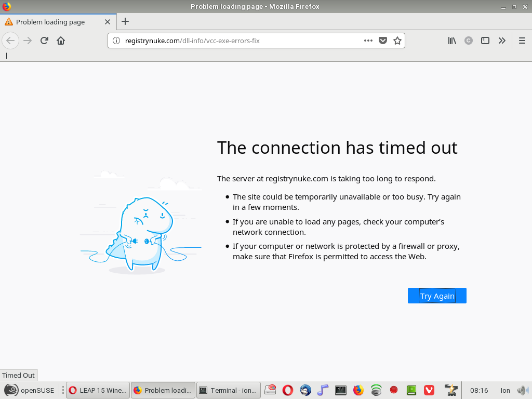Image resolution: width=532 pixels, height=399 pixels.
Task: Click the Ion user label
Action: [x=505, y=391]
